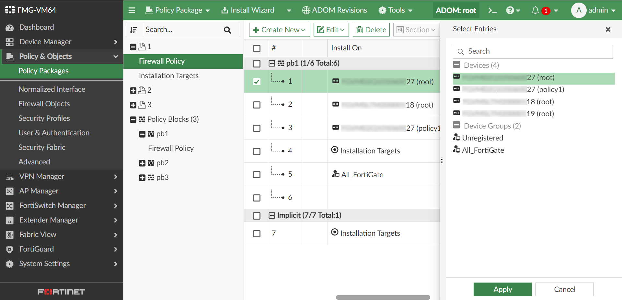
Task: Click the Select Entries search field
Action: point(532,51)
